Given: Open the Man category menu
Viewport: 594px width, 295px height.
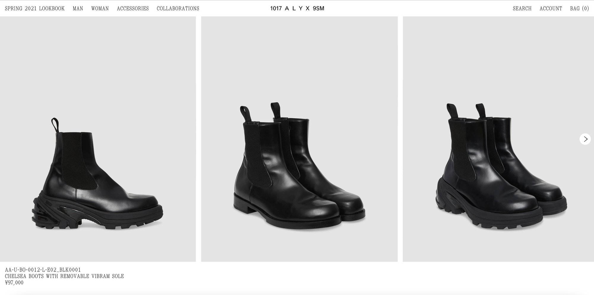Looking at the screenshot, I should coord(78,8).
